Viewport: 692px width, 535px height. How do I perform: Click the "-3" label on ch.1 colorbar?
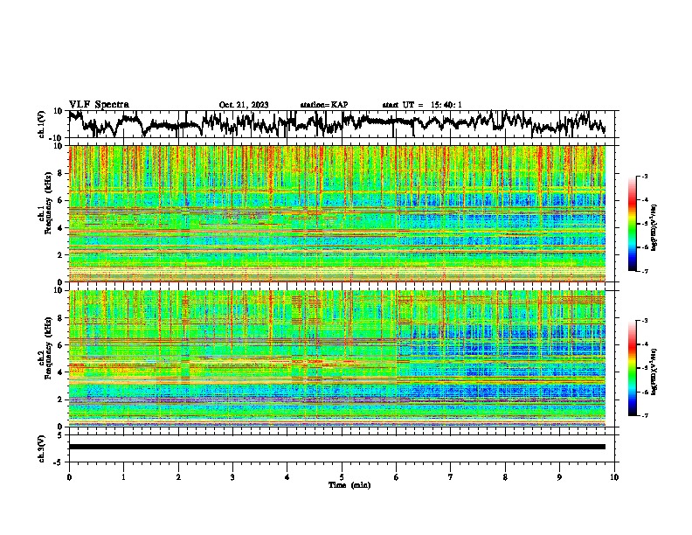pyautogui.click(x=644, y=177)
